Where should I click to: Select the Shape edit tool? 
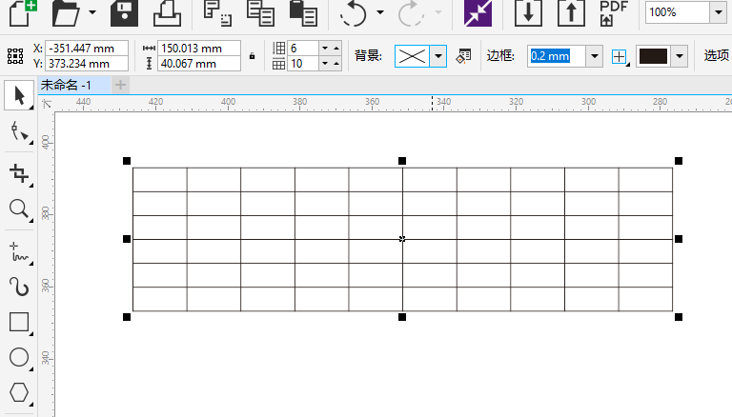coord(19,132)
